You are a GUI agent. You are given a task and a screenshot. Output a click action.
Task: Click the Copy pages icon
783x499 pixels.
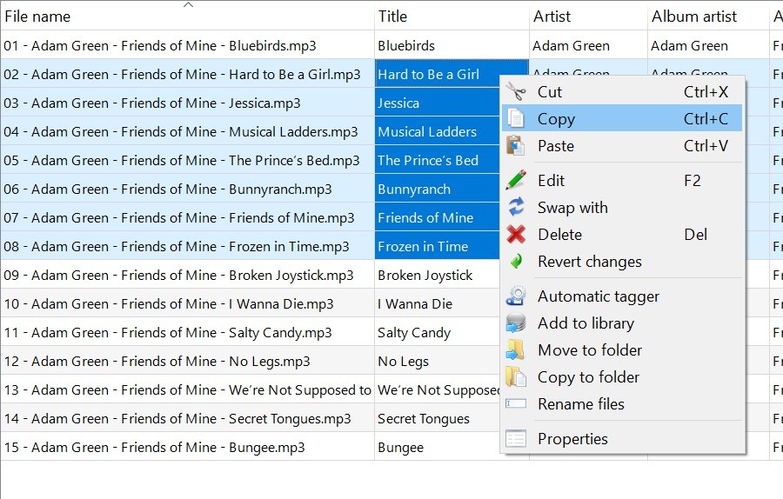pos(516,119)
